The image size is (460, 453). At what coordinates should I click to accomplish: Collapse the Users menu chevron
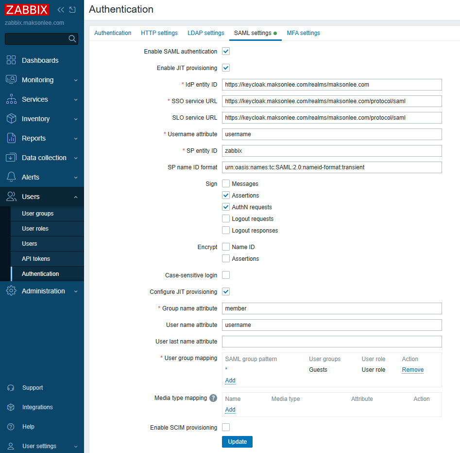pos(76,197)
